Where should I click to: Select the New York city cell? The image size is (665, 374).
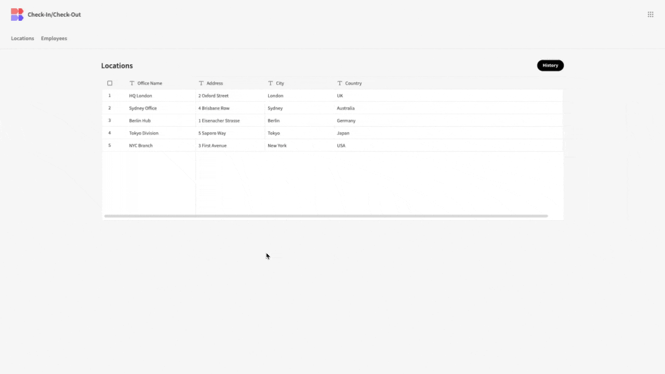click(x=299, y=145)
